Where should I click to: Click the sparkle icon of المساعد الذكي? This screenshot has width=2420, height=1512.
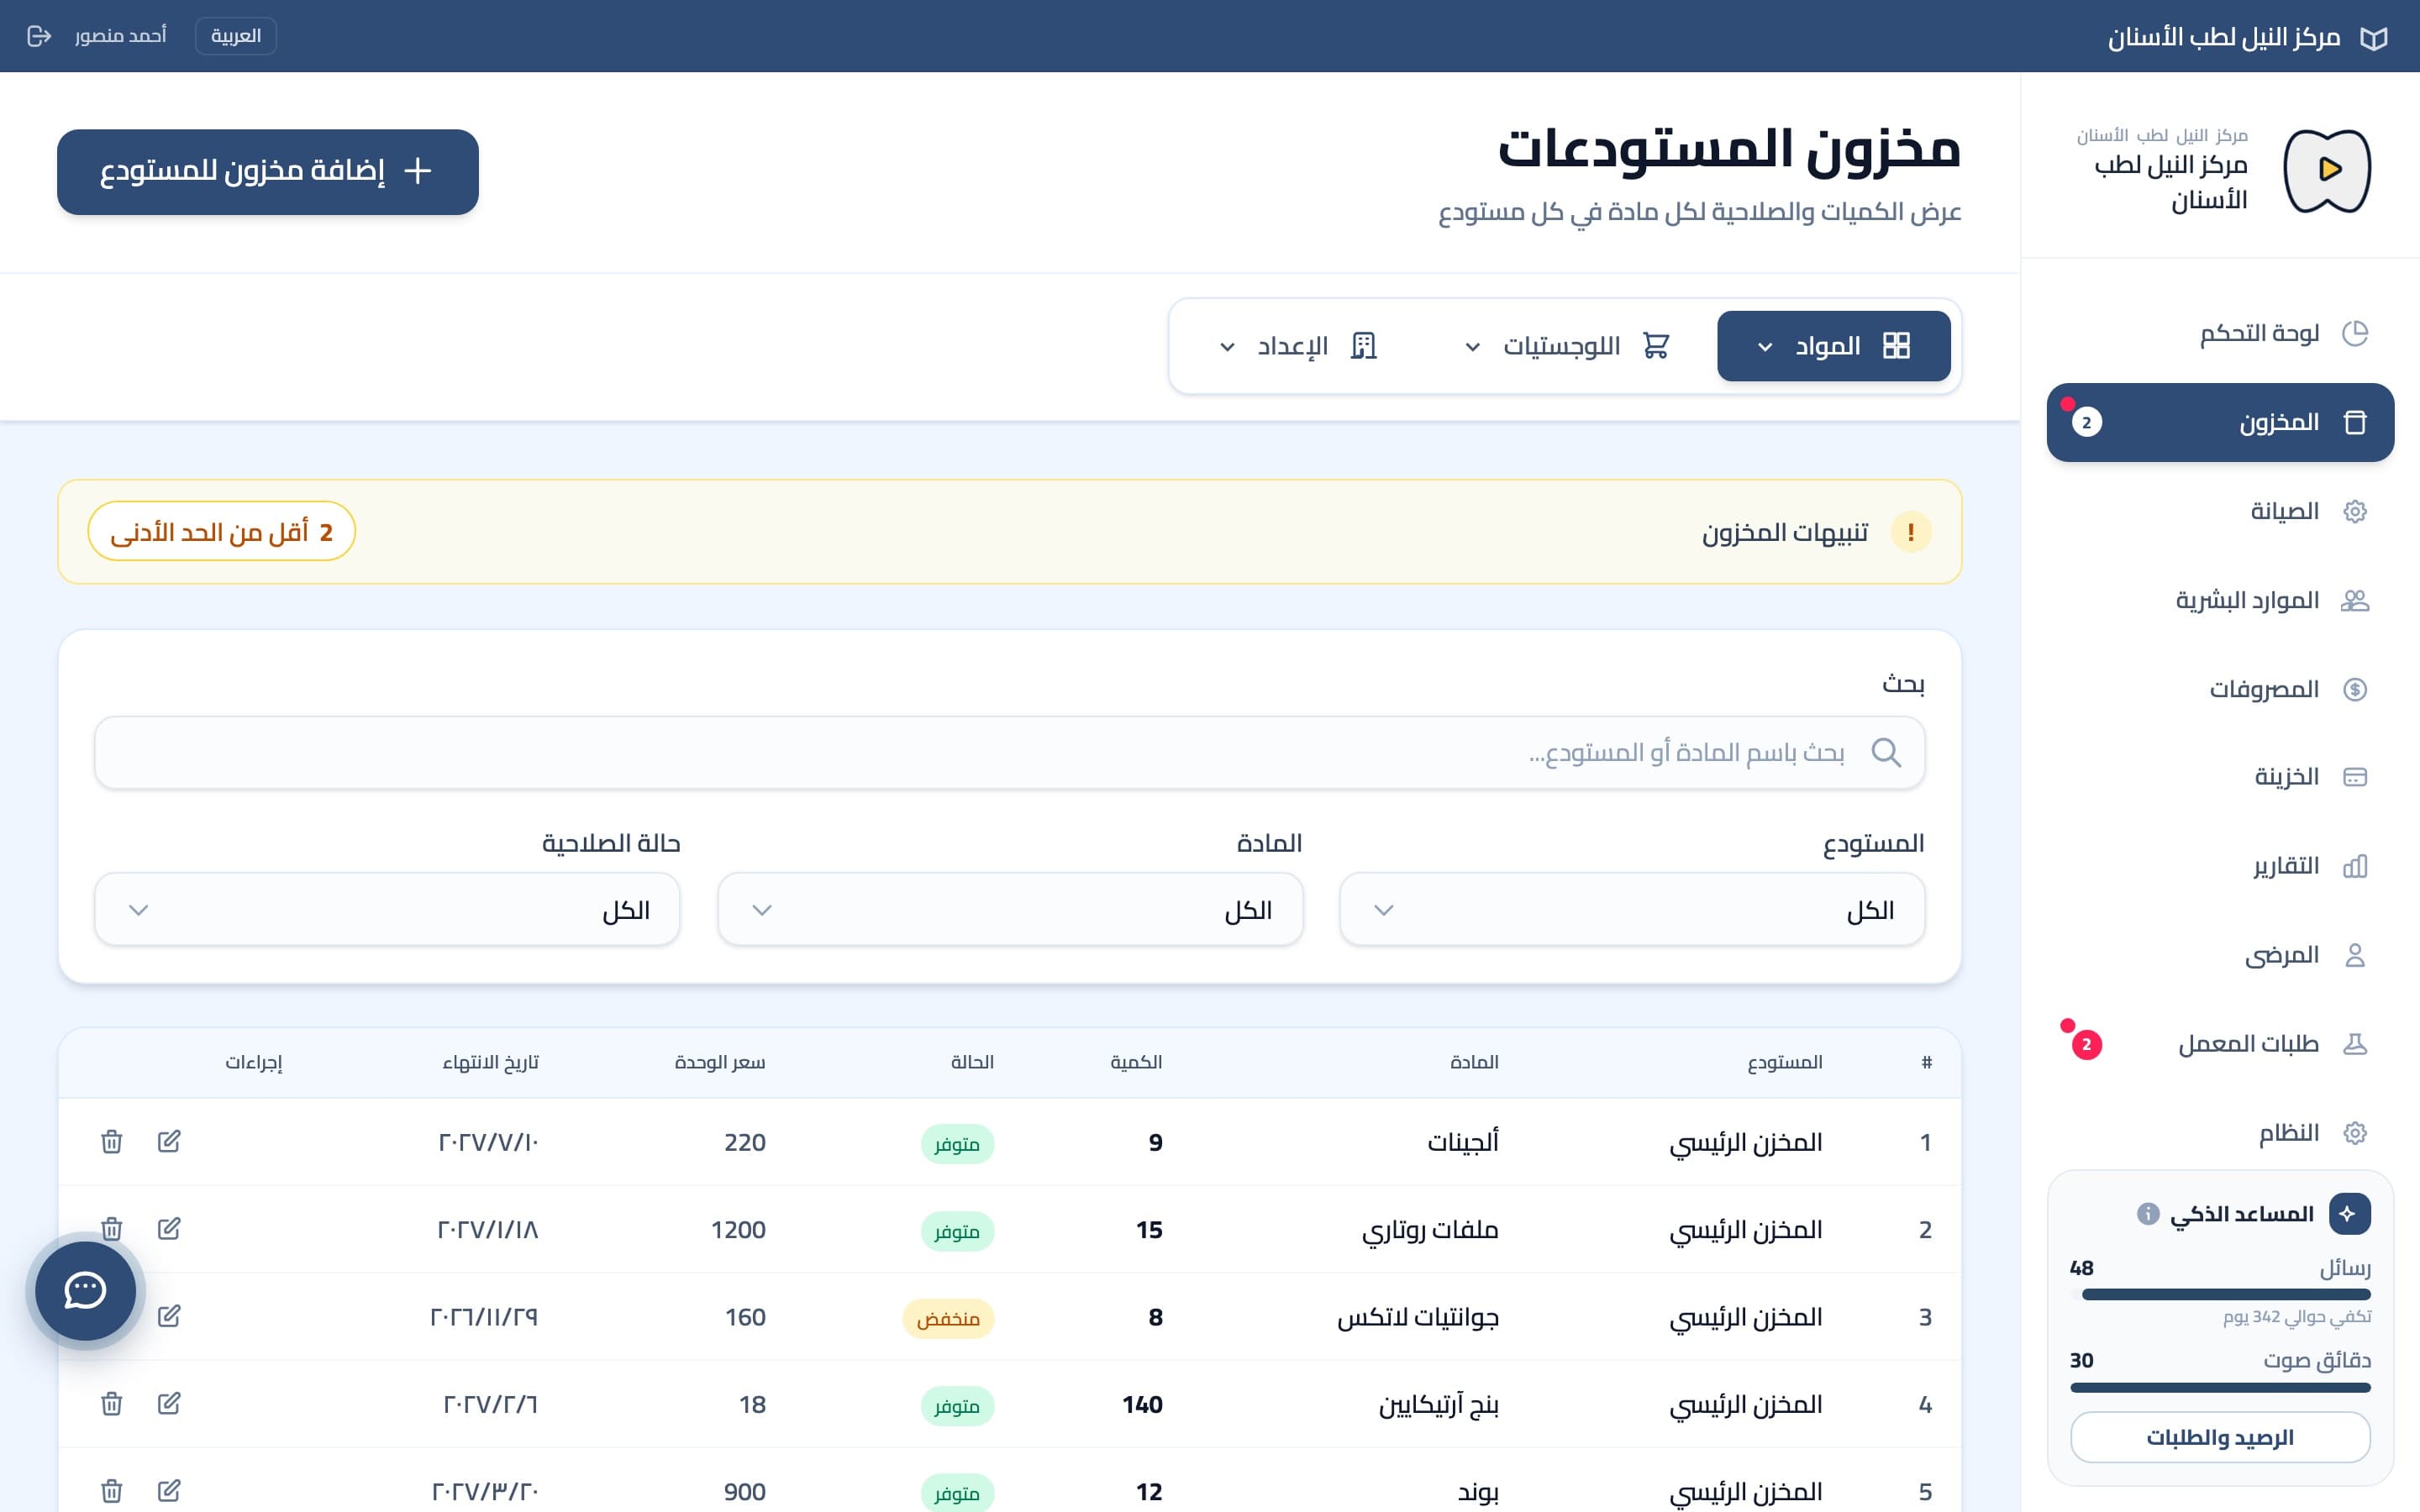2349,1214
